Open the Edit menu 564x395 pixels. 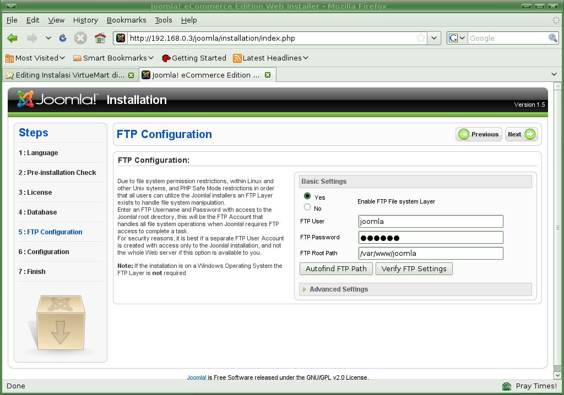(32, 20)
